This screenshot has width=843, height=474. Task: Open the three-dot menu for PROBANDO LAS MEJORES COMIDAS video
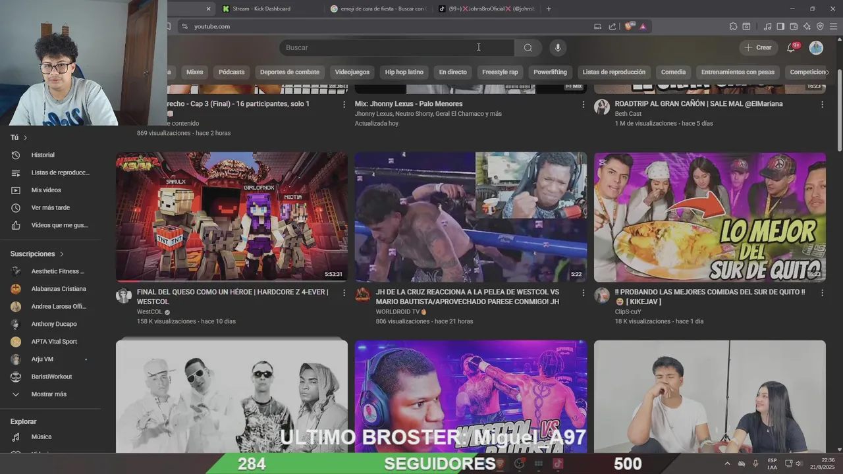pos(822,292)
